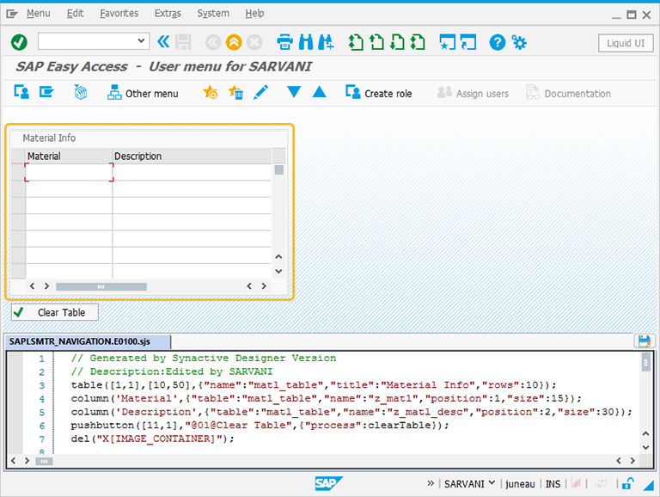Open the Favorites menu
Viewport: 660px width, 497px height.
[119, 14]
